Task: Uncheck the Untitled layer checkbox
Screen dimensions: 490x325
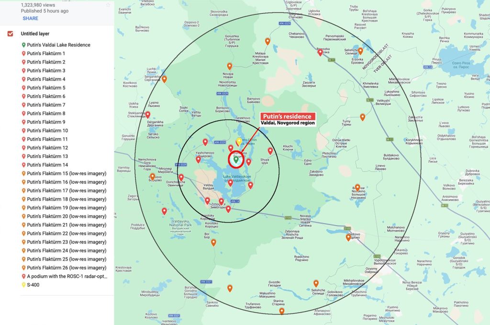Action: pos(10,34)
